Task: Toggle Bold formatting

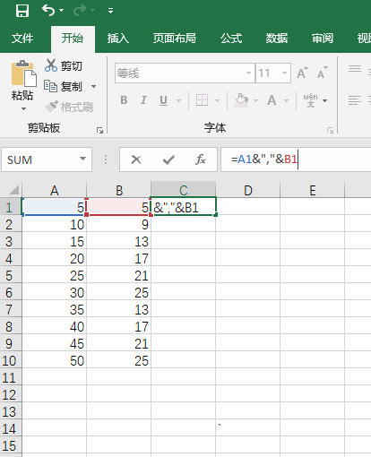Action: 124,100
